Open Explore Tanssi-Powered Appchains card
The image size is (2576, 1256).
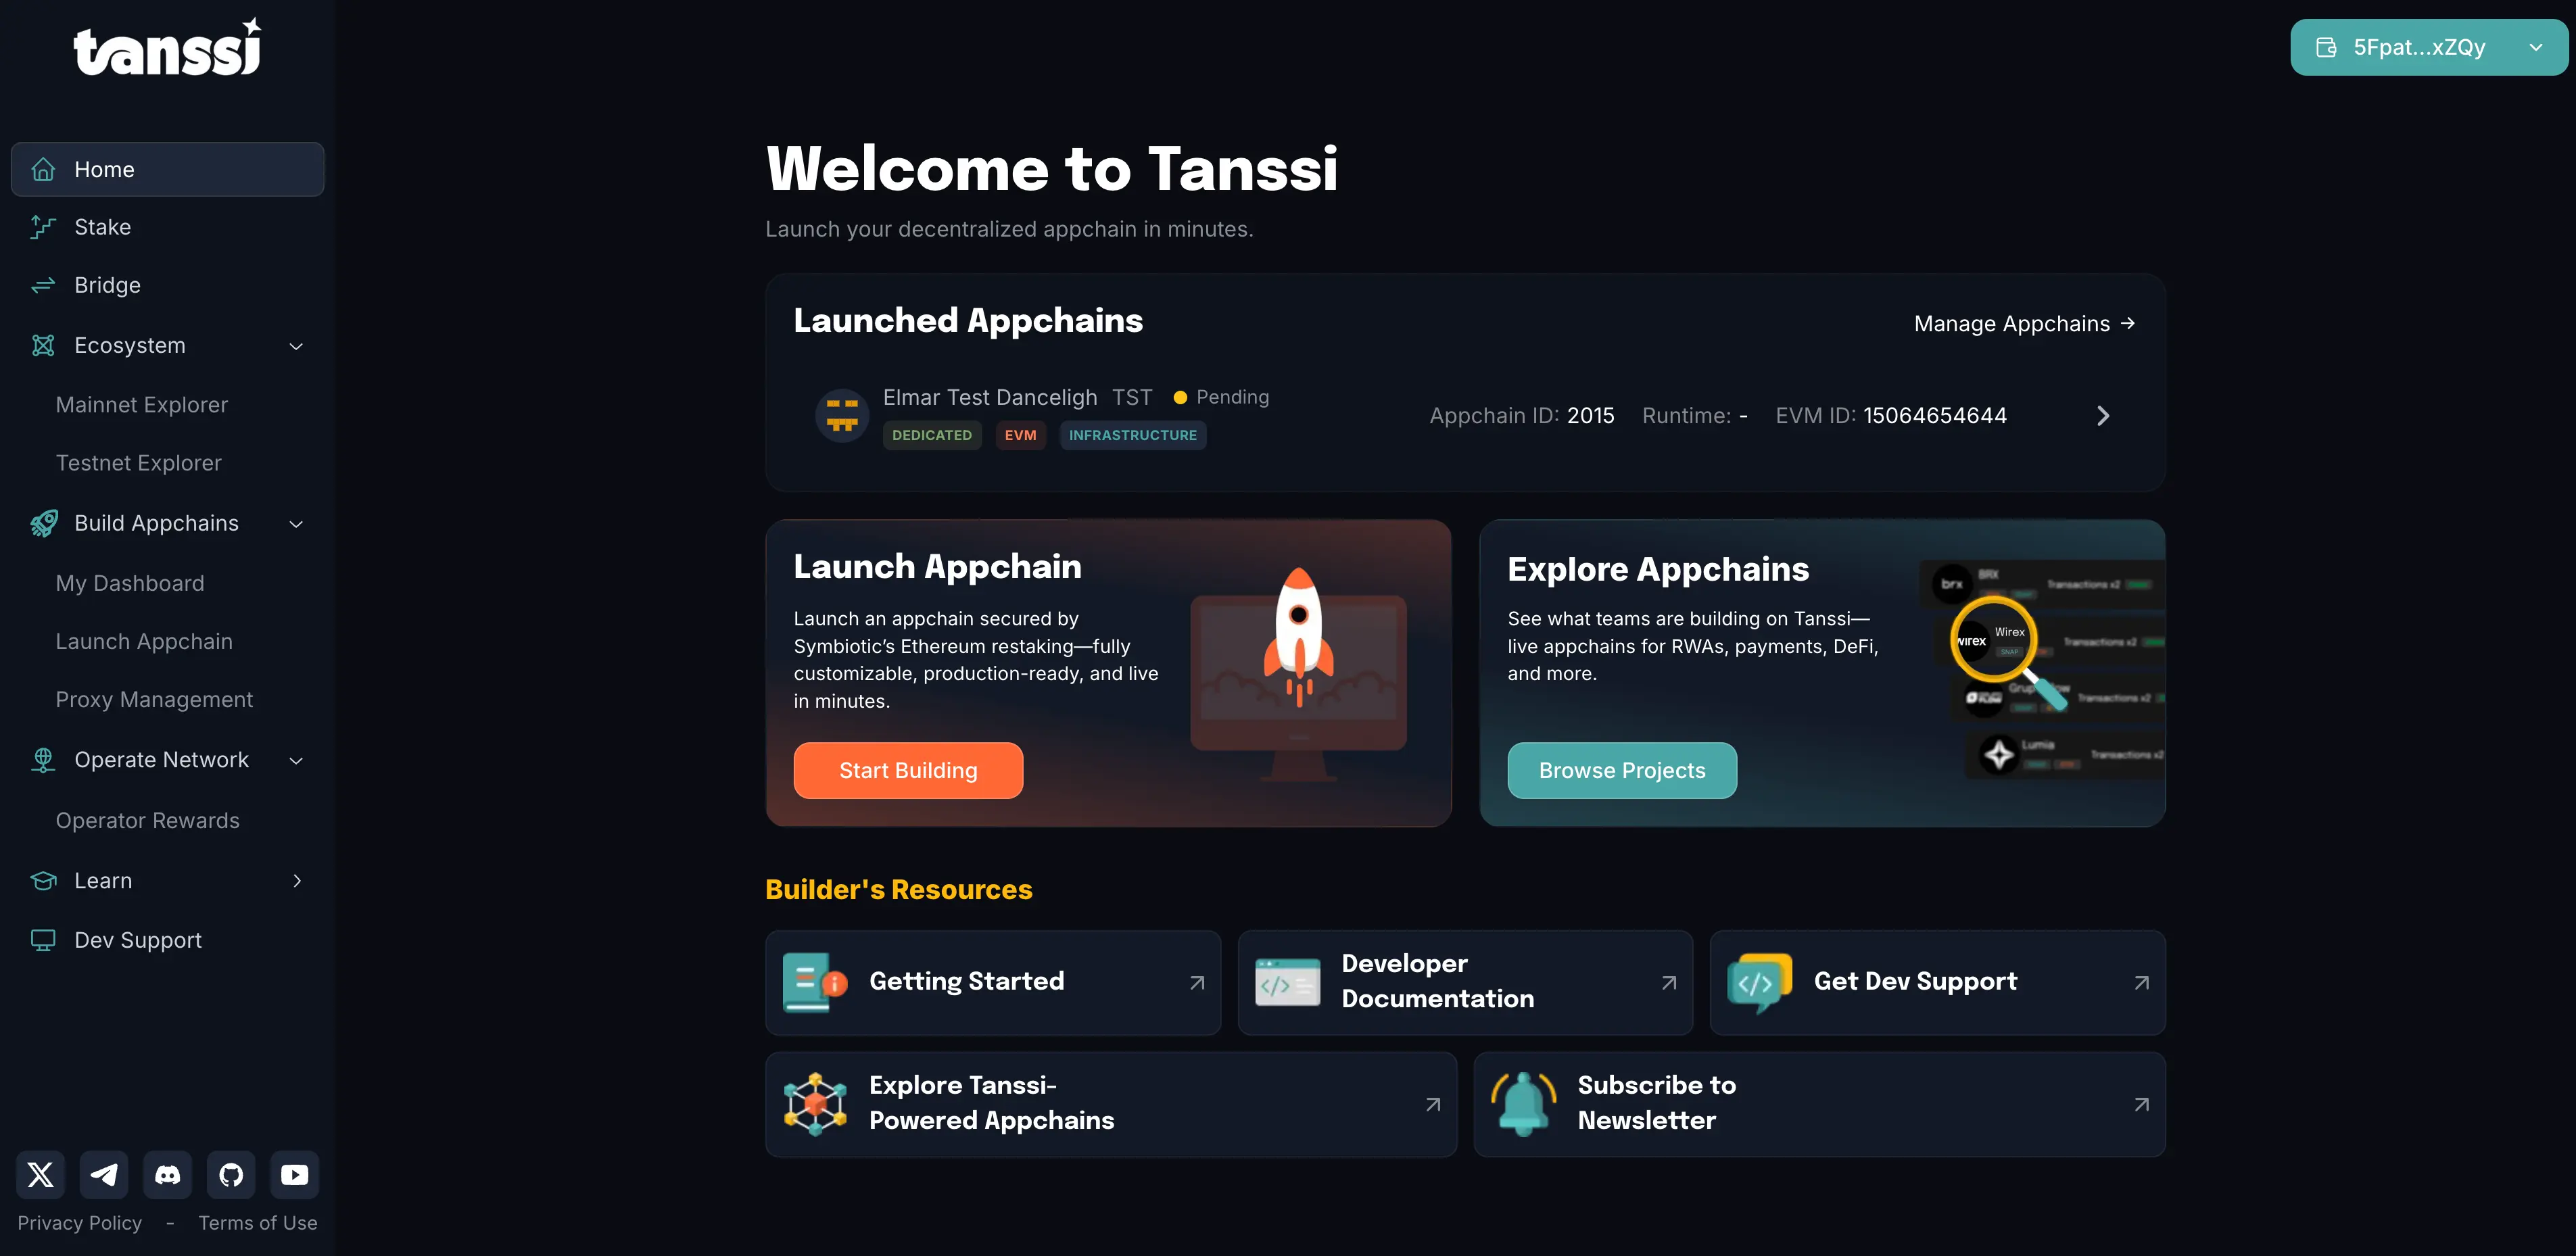(x=1111, y=1104)
